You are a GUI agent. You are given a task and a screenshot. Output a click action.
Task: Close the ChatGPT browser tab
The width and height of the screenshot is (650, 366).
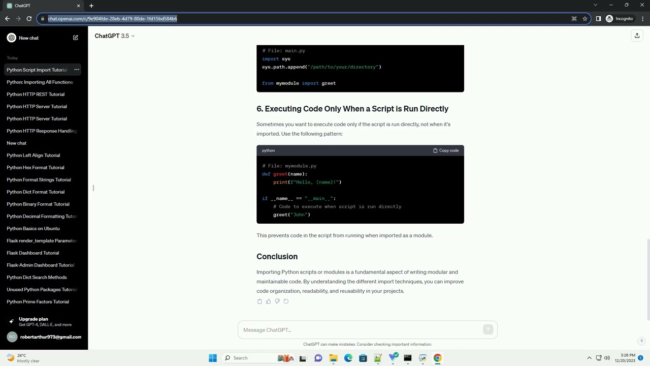point(78,6)
